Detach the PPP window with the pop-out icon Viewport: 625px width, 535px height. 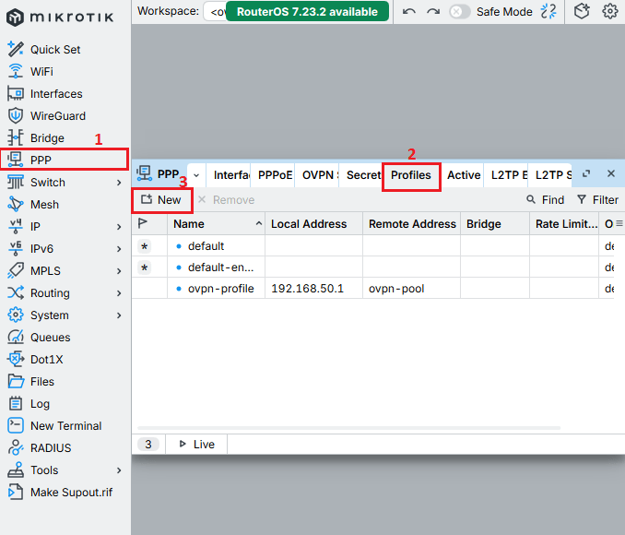click(x=586, y=174)
